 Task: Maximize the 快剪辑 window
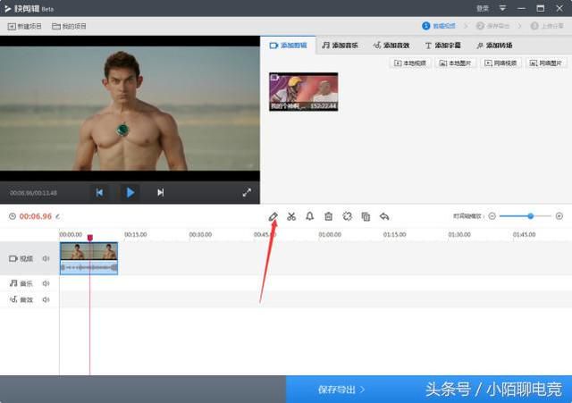click(541, 8)
